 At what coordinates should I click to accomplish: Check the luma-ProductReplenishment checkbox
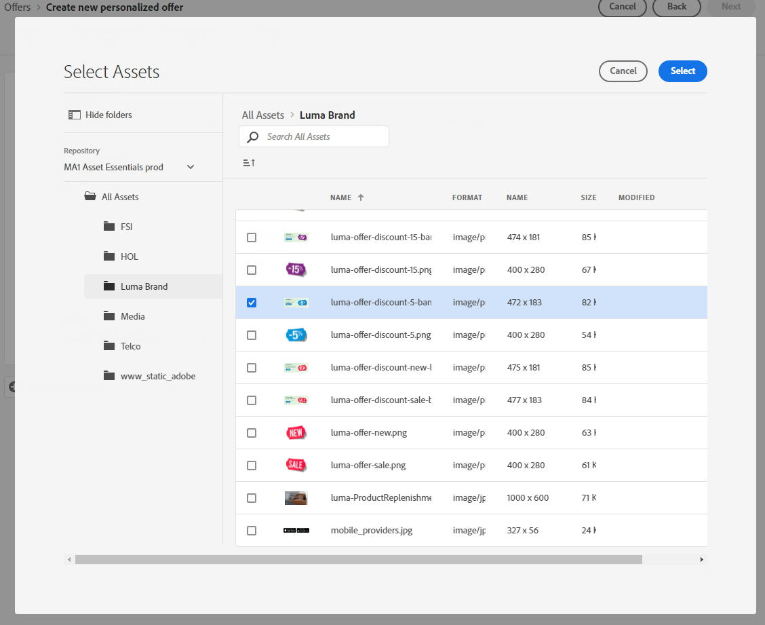tap(252, 498)
